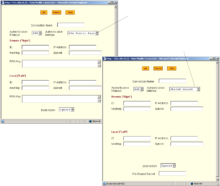Click the Connection Name field in the Shared Secret window

point(172,81)
